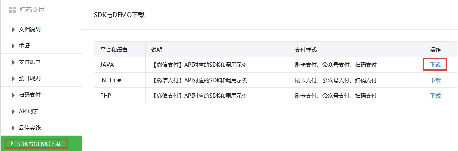Screen dimensions: 458x151
Task: Download the JAVA SDK
Action: pos(435,65)
